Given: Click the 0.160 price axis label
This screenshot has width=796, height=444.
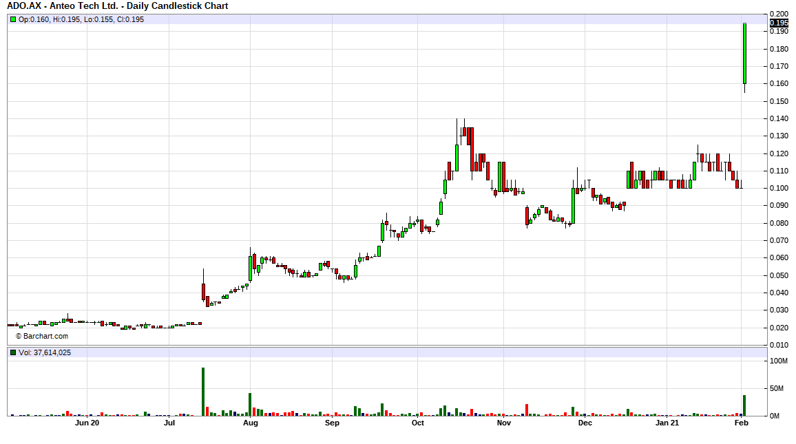Looking at the screenshot, I should click(x=779, y=84).
